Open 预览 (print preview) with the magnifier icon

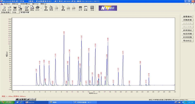click(x=32, y=8)
